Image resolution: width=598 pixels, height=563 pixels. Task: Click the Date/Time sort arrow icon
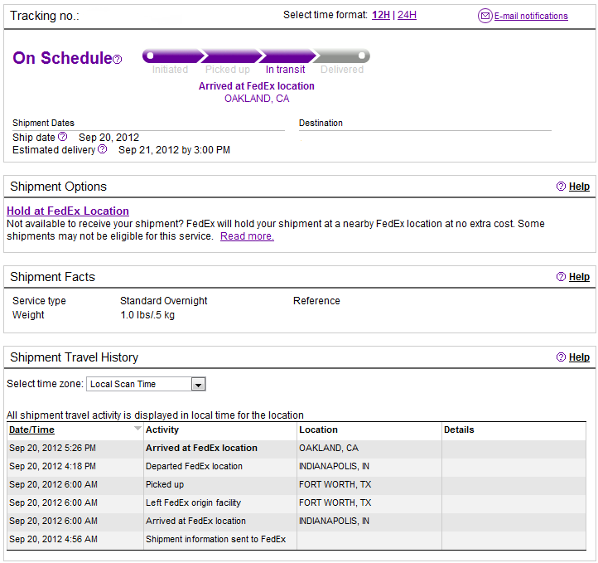[x=137, y=429]
